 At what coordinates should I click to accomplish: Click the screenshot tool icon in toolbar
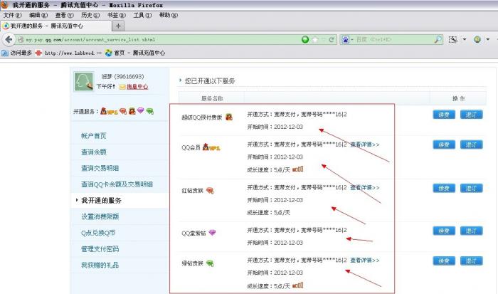point(452,39)
